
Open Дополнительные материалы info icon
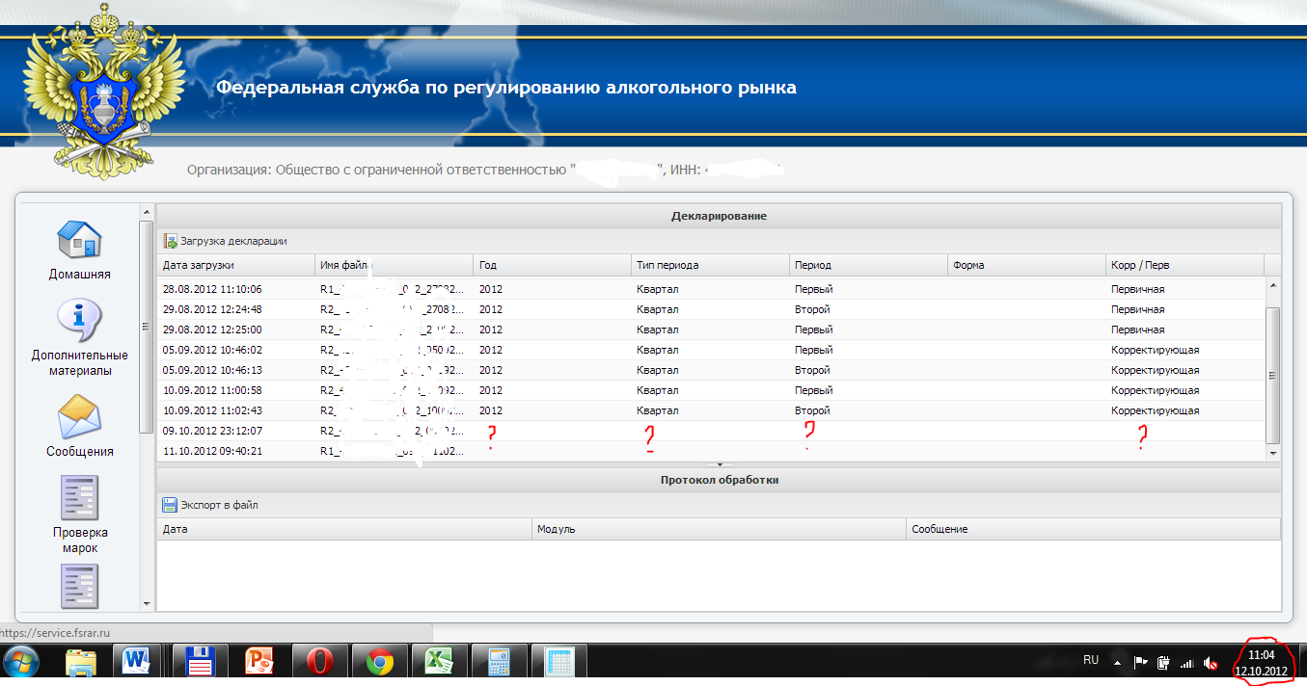(x=79, y=322)
